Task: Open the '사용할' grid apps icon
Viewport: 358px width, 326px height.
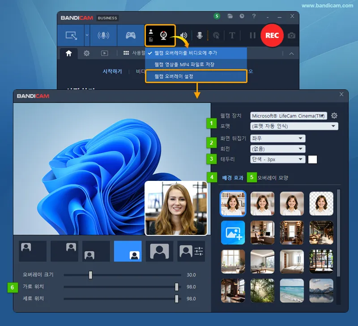Action: coord(126,53)
